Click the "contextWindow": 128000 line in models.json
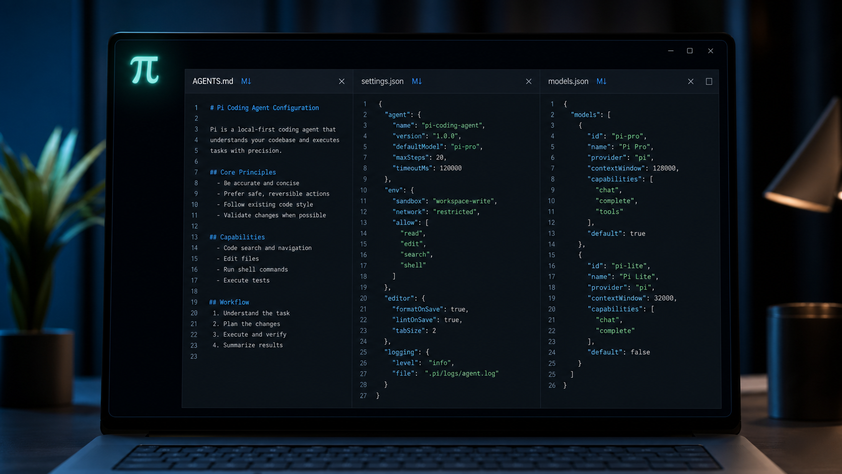842x474 pixels. (633, 168)
